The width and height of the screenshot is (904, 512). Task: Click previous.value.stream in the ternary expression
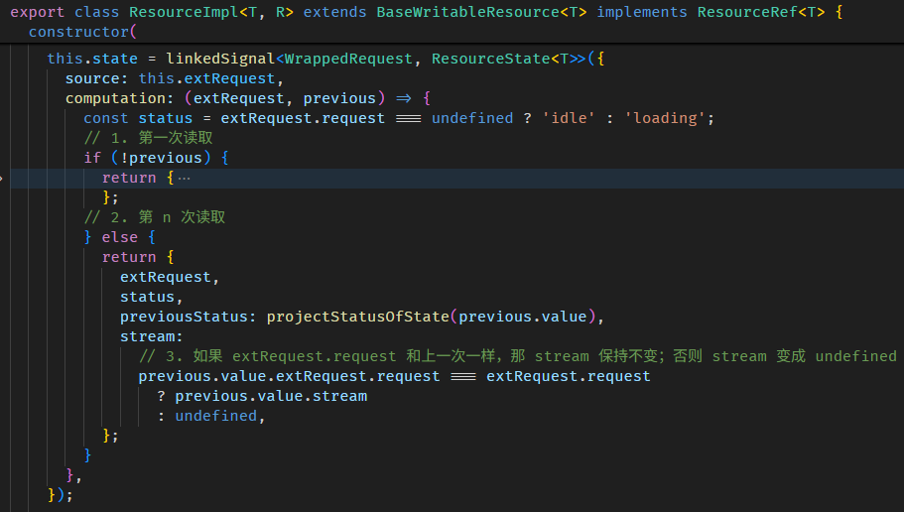point(271,396)
